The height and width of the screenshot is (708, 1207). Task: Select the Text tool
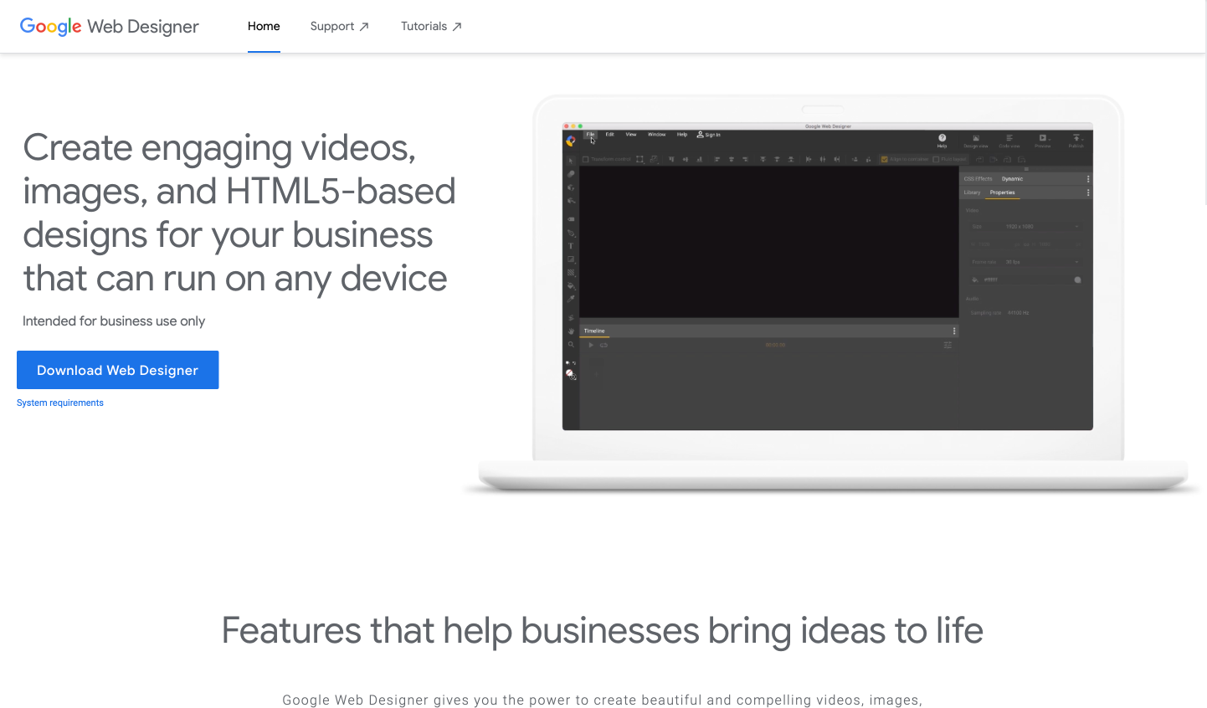point(570,244)
